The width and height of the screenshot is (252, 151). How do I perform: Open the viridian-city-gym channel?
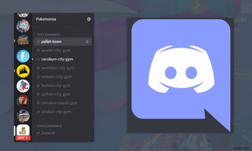pos(63,112)
